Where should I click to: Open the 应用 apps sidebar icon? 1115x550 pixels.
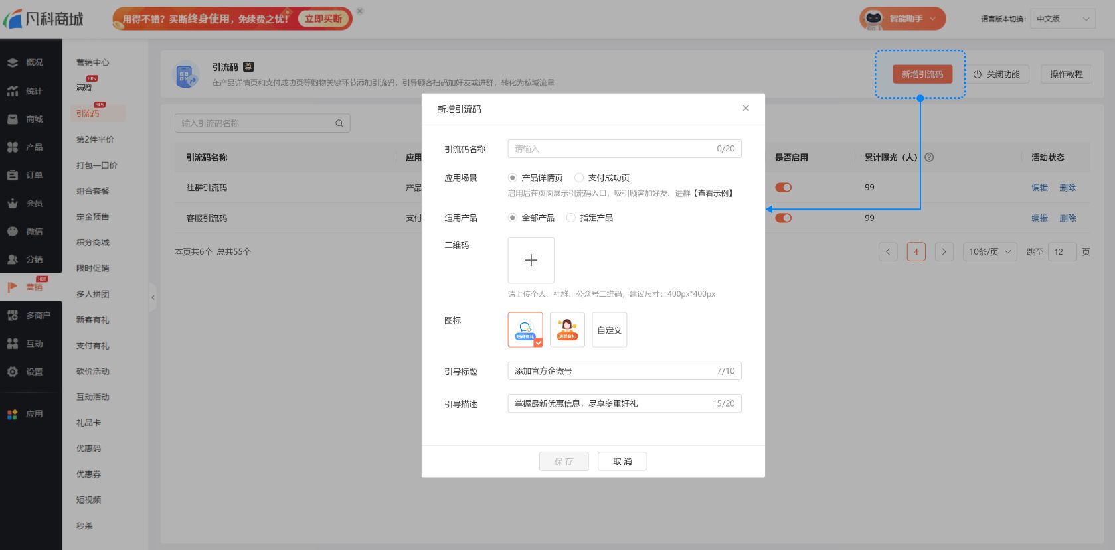[x=13, y=414]
